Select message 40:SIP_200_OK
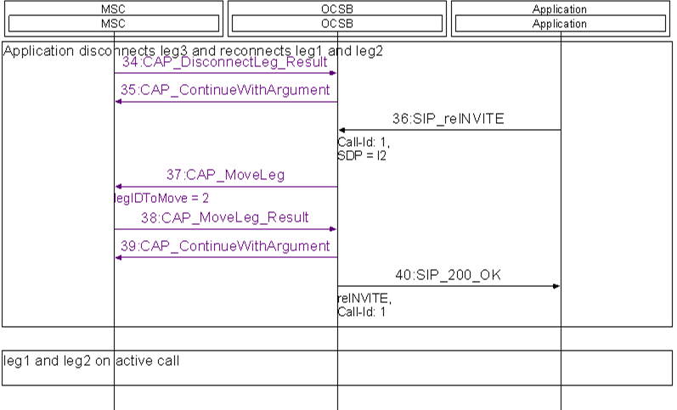 [449, 275]
